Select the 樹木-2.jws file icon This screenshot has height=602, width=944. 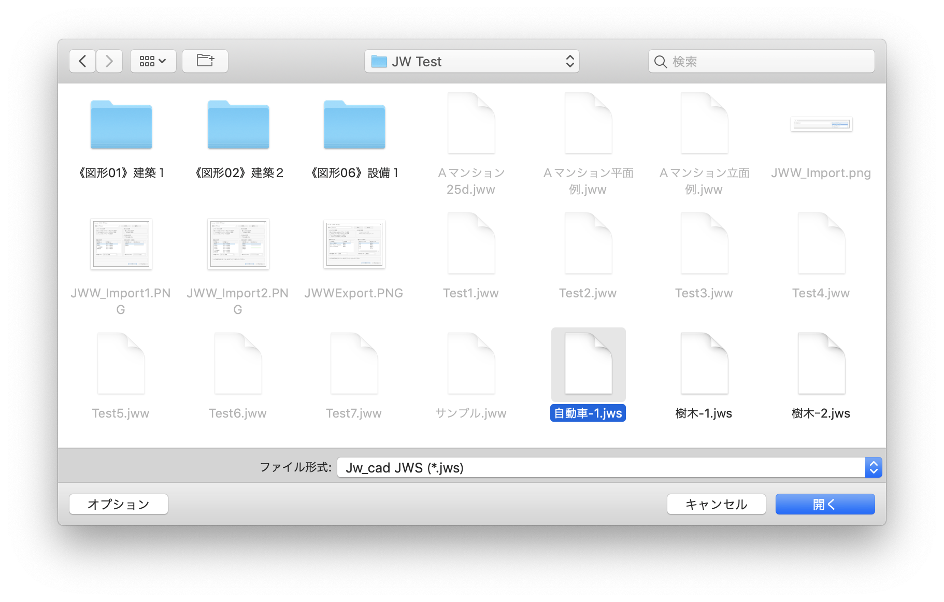click(821, 364)
